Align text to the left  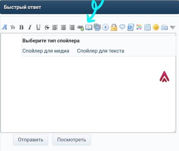pyautogui.click(x=55, y=27)
